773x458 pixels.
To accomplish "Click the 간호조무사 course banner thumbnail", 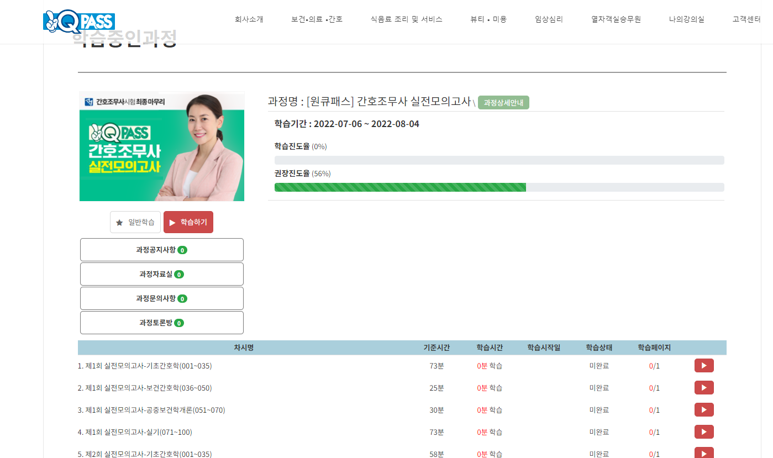I will pos(162,146).
